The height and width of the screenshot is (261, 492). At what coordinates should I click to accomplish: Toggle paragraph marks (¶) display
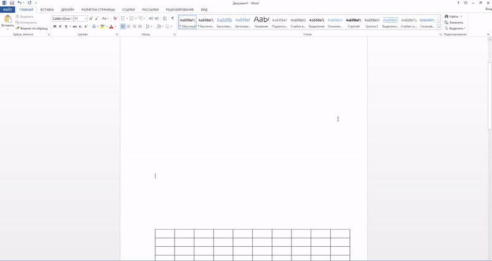pos(173,18)
